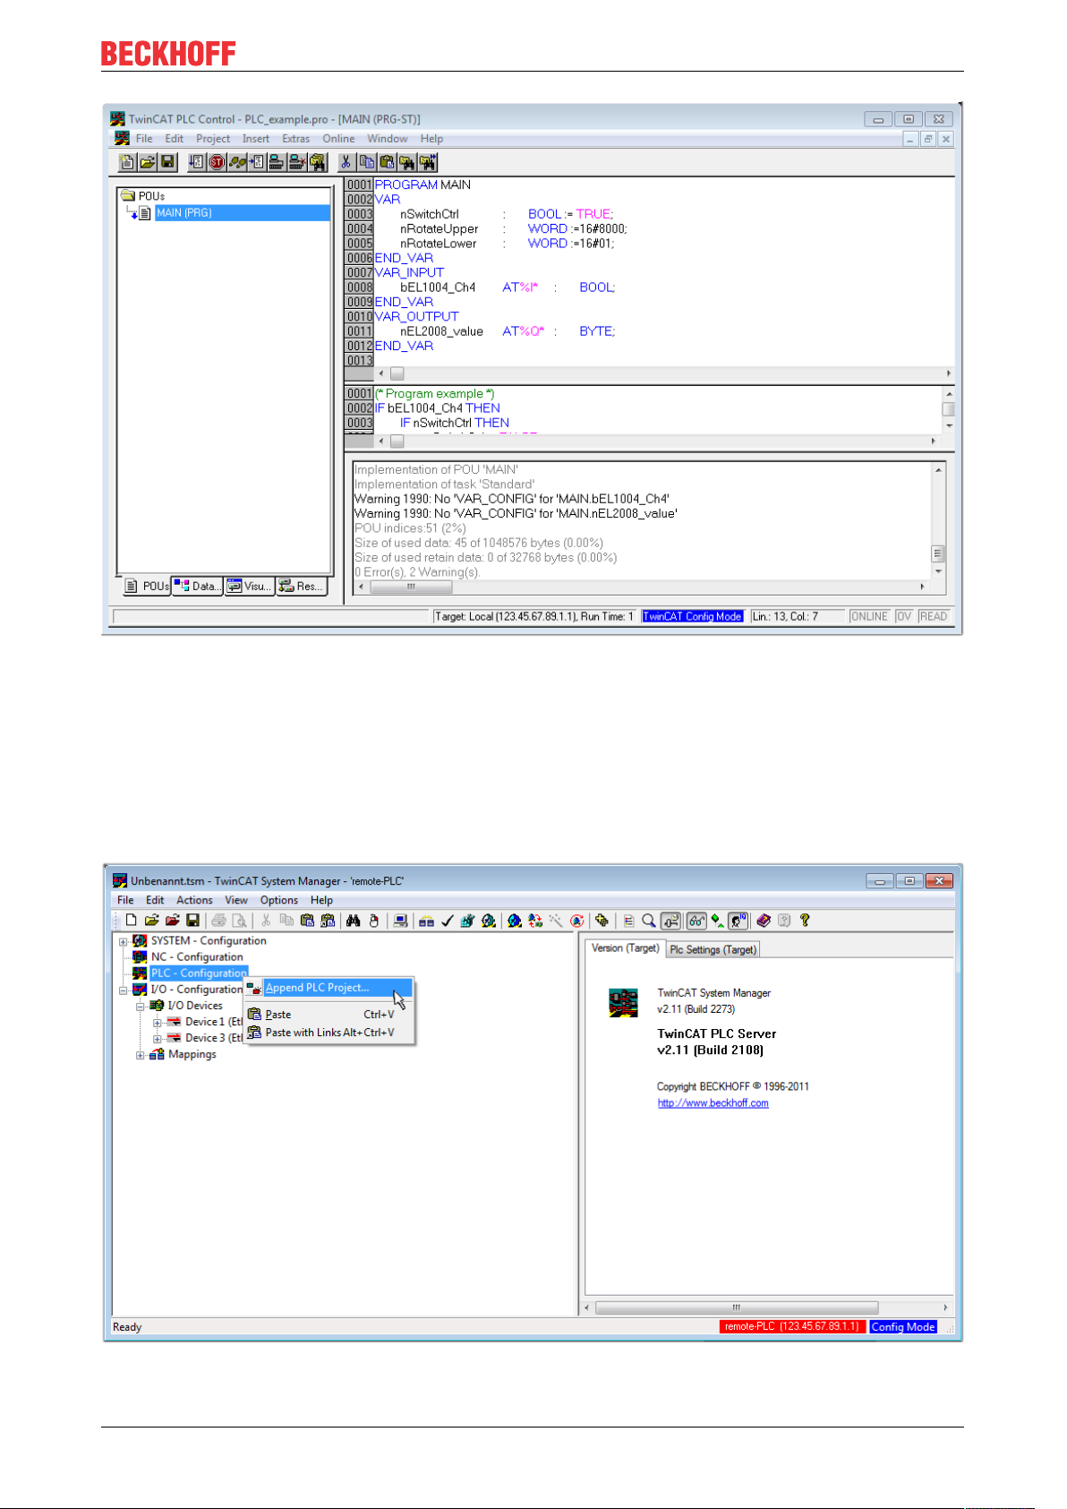This screenshot has height=1509, width=1067.
Task: Switch to Plc Settings (Target) tab
Action: point(713,949)
